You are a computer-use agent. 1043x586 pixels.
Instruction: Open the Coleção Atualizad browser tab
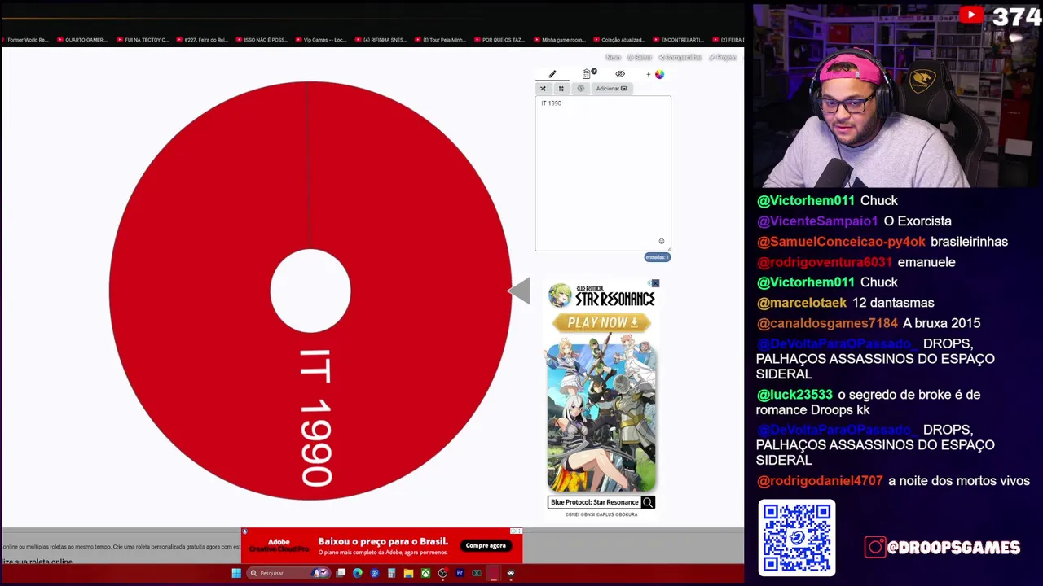pos(619,40)
